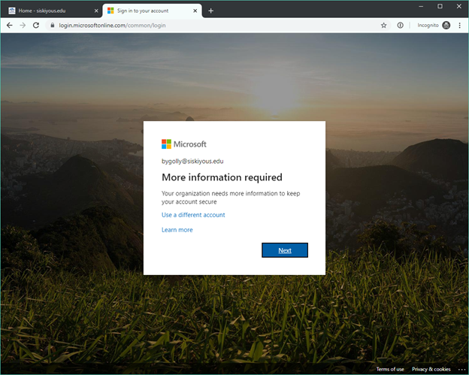Screen dimensions: 469x375
Task: Bookmark this page with the star icon
Action: point(384,26)
